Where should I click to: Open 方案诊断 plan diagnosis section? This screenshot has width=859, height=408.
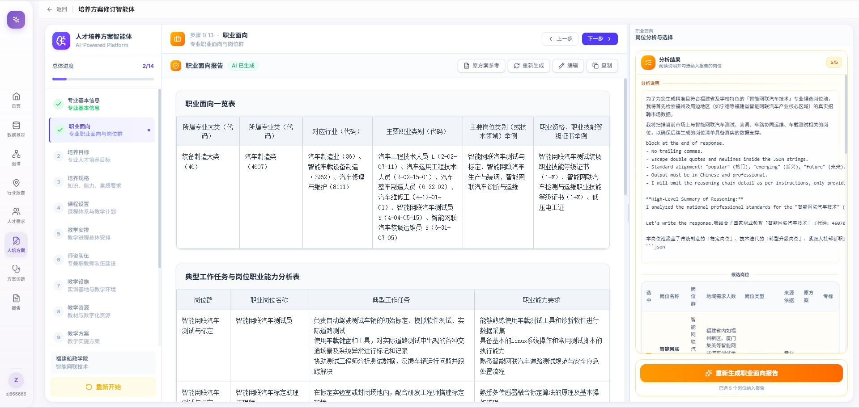click(x=16, y=273)
